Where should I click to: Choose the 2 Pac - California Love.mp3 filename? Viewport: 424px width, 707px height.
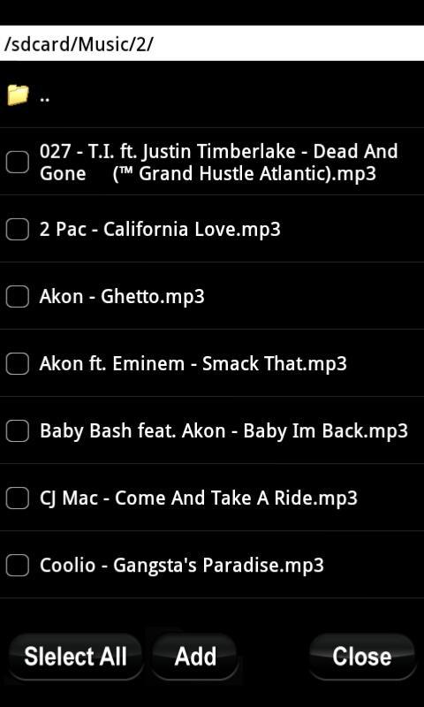(x=160, y=230)
